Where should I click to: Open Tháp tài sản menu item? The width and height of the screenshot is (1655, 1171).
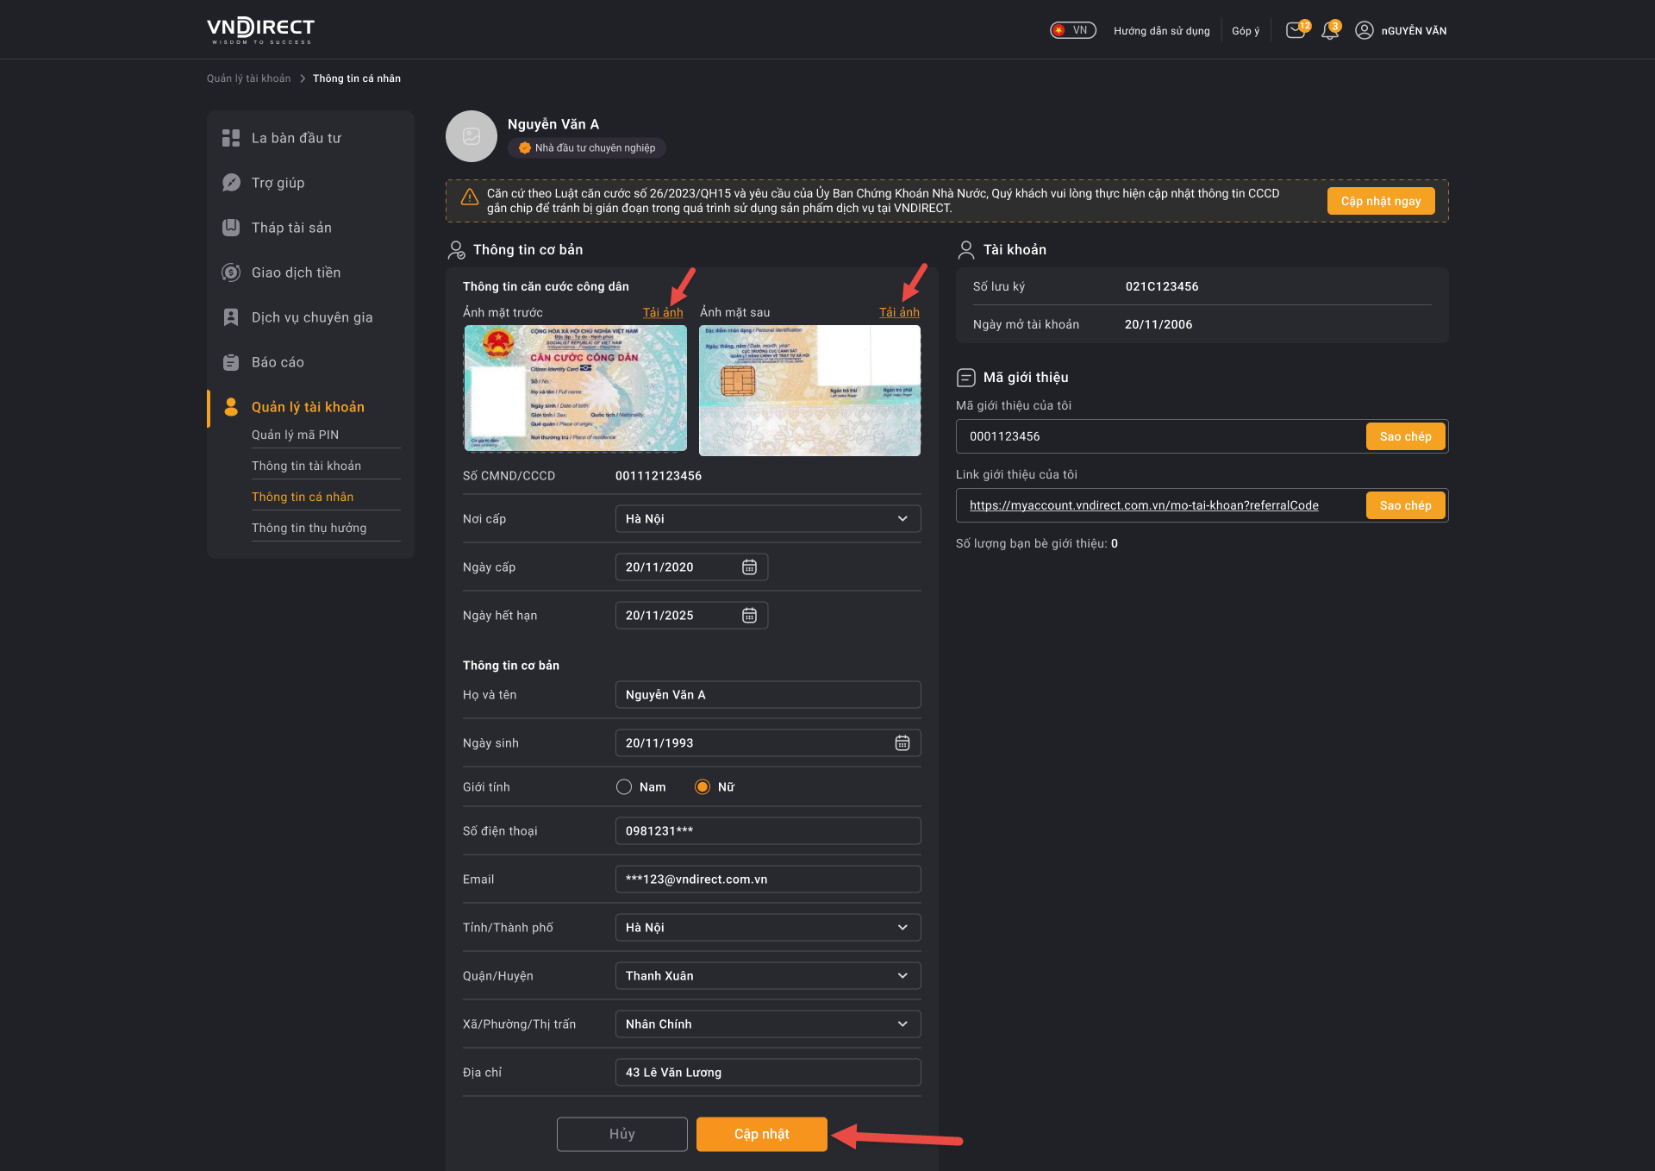point(291,228)
